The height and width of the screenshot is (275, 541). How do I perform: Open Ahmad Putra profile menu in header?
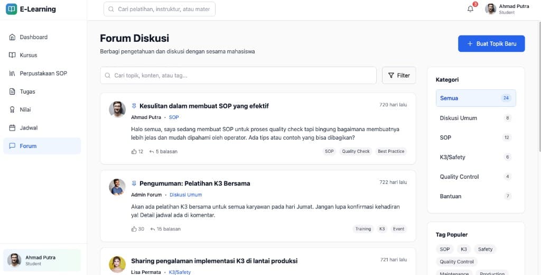point(507,9)
